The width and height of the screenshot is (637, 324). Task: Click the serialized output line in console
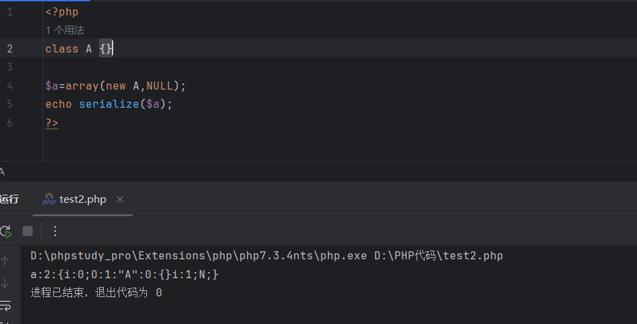click(124, 275)
